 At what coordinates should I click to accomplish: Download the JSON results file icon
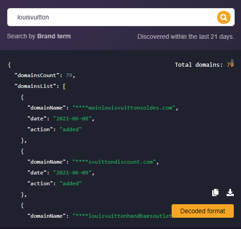(230, 192)
